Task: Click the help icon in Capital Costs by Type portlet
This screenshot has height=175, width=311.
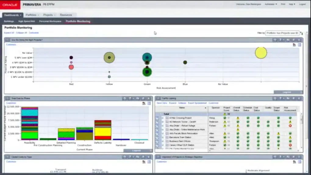Action: pos(130,157)
